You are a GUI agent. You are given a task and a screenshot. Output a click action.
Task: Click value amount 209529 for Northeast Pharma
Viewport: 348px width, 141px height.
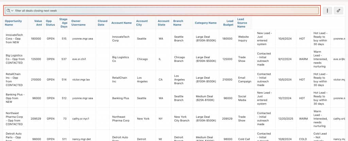(x=36, y=119)
